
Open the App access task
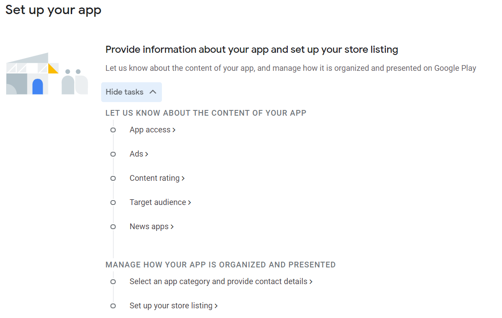[x=152, y=130]
